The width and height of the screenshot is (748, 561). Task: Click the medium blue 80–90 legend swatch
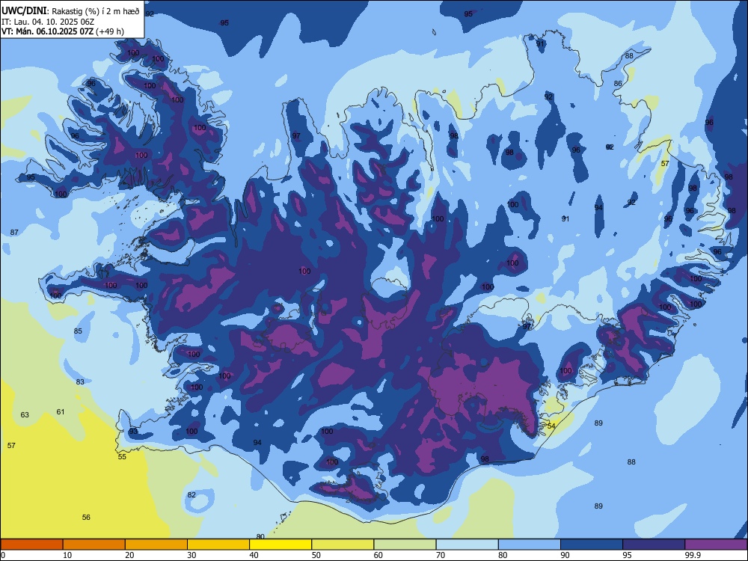pyautogui.click(x=530, y=545)
